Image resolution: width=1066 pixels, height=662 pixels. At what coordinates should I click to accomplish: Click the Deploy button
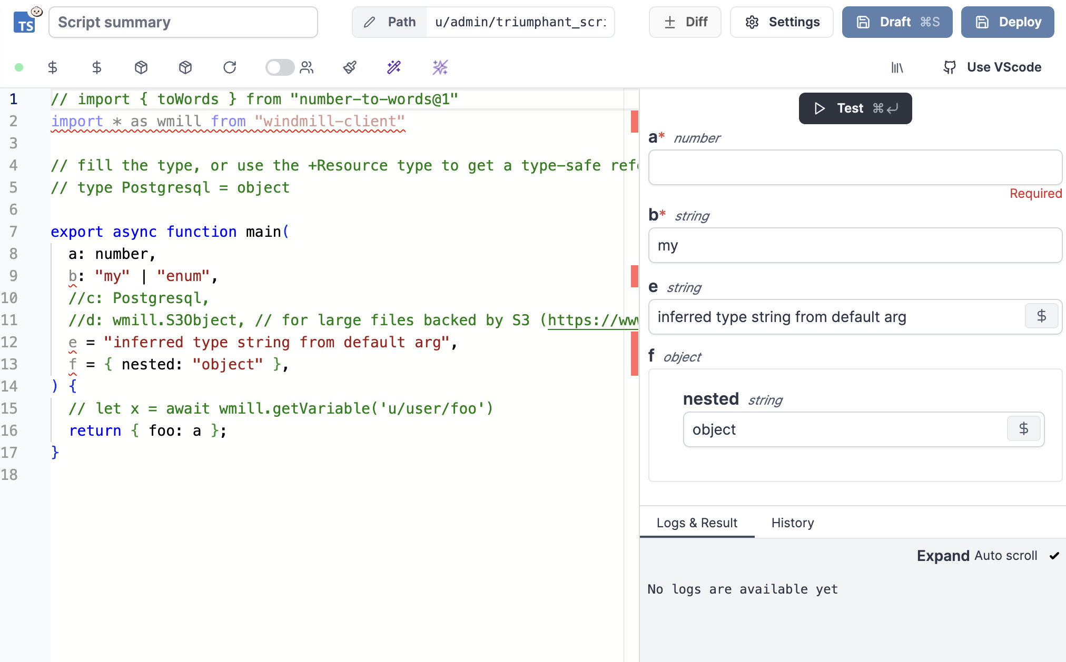pos(1007,22)
